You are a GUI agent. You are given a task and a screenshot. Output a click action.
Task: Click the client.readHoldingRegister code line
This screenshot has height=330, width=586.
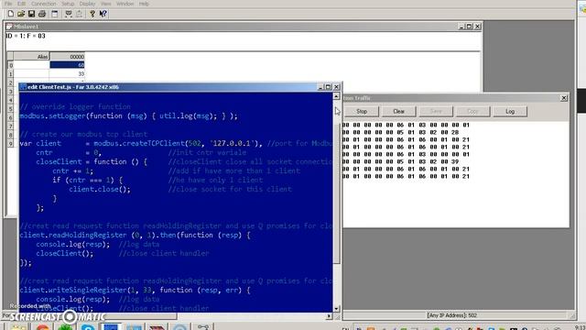click(135, 235)
